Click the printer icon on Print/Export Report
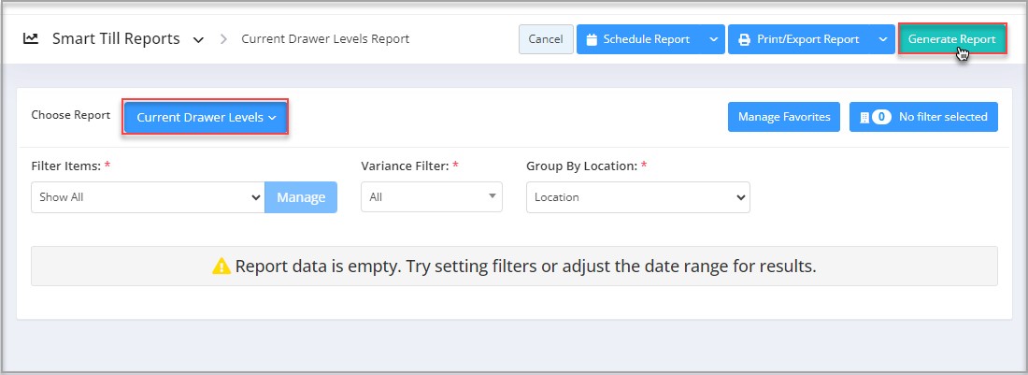The height and width of the screenshot is (375, 1028). click(744, 39)
